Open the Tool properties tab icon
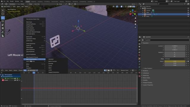Viewport: 190px width, 107px height. pyautogui.click(x=139, y=40)
